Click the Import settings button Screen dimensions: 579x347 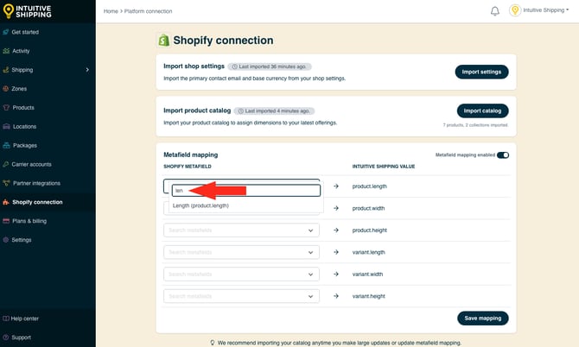coord(481,72)
